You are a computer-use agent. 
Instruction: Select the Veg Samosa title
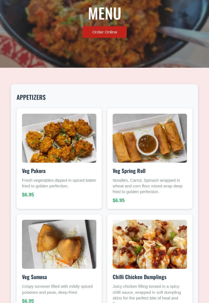pyautogui.click(x=34, y=277)
